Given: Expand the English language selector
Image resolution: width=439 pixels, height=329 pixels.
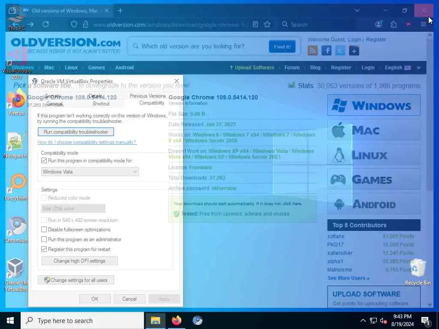Looking at the screenshot, I should (x=397, y=67).
